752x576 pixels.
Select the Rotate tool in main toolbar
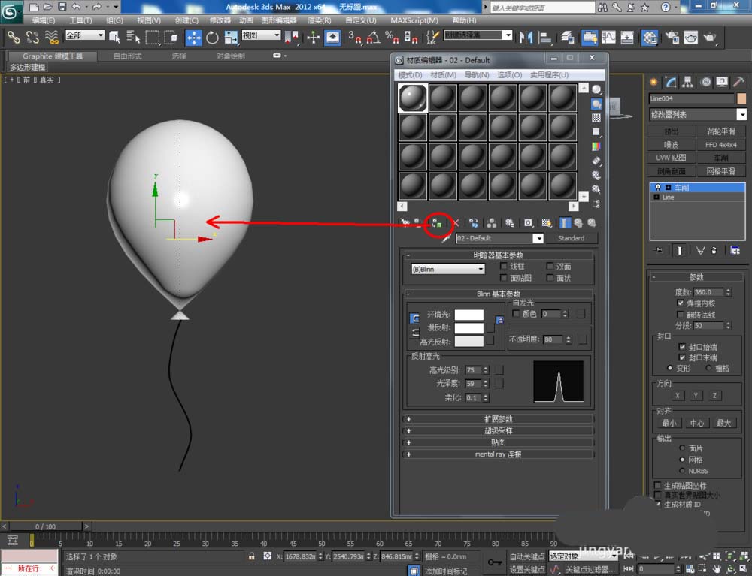[212, 37]
